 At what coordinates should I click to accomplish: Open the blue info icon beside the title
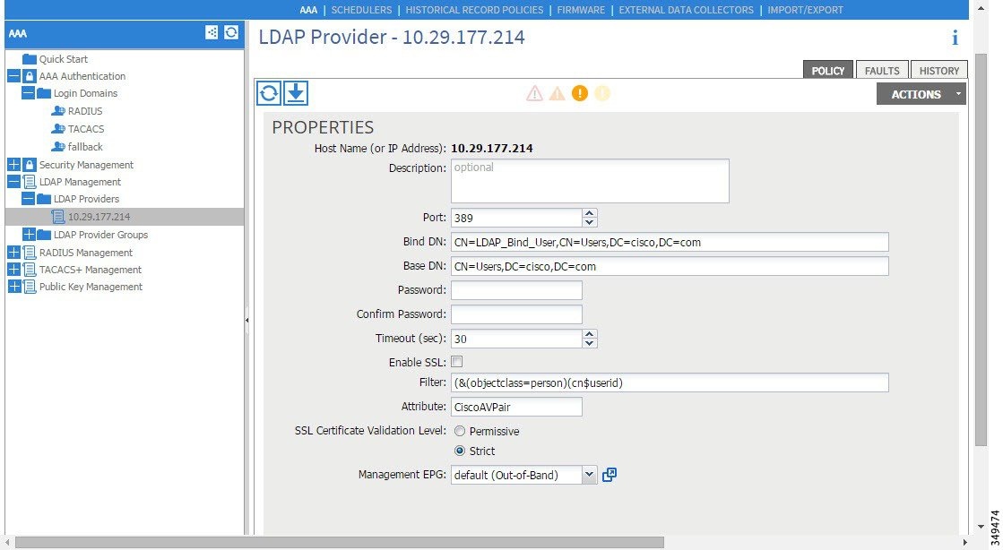click(x=955, y=38)
